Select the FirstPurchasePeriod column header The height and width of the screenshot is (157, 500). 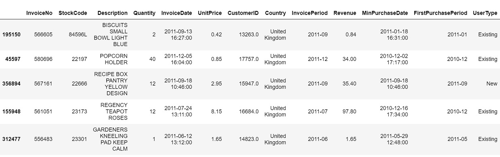click(441, 13)
